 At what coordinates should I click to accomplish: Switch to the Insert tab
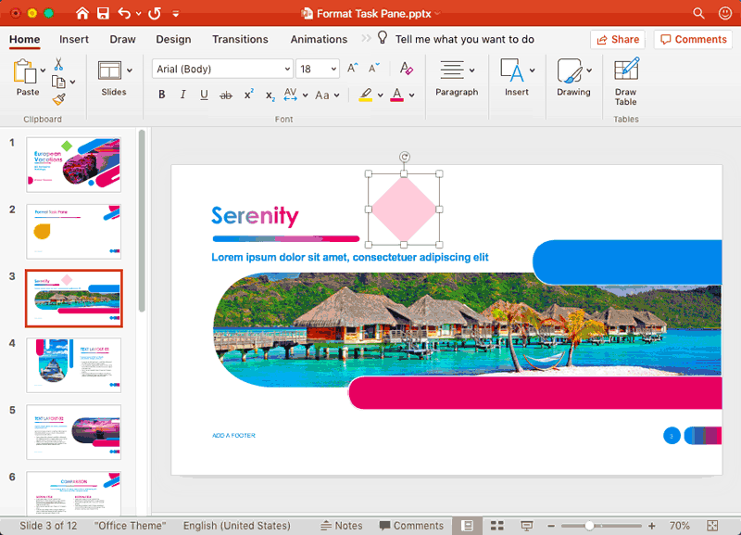click(x=74, y=40)
